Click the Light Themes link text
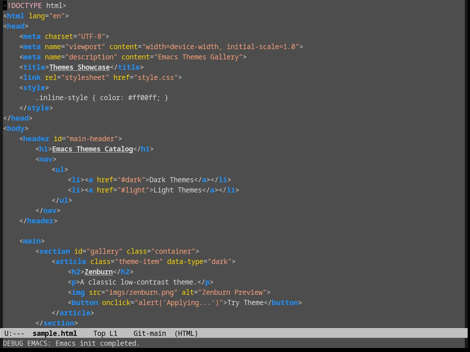 tap(178, 190)
